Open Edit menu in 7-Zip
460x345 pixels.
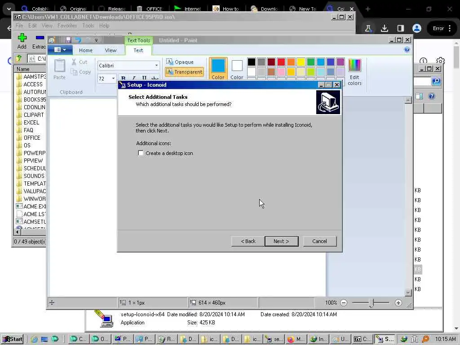32,26
